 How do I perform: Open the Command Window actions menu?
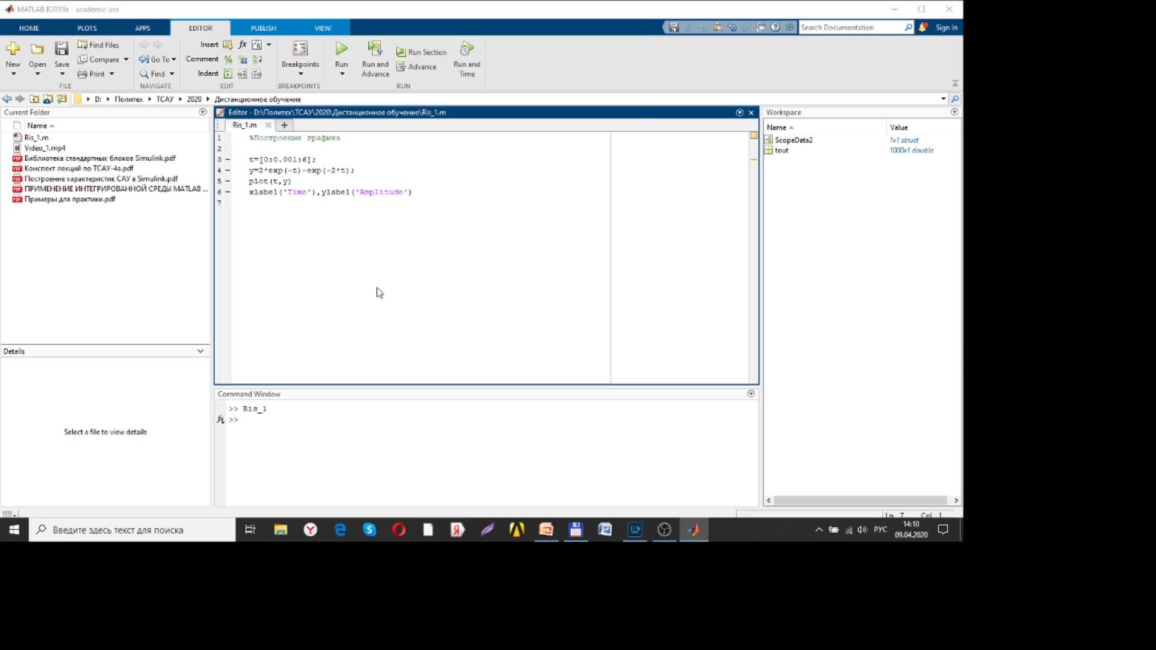(x=751, y=394)
